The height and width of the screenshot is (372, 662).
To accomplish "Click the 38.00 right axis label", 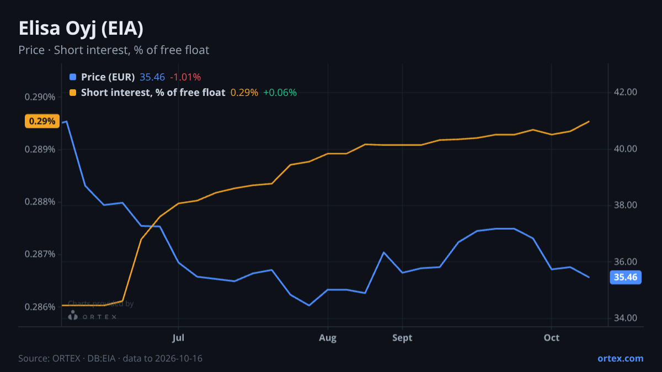I will click(626, 205).
